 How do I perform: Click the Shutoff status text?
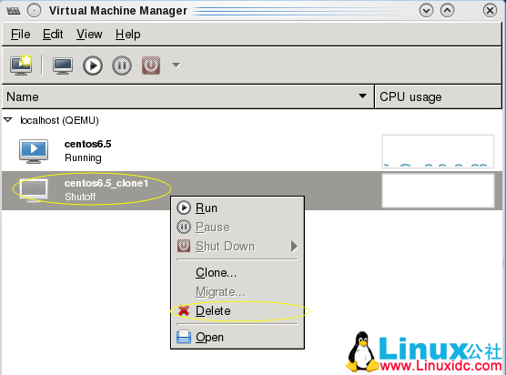80,197
